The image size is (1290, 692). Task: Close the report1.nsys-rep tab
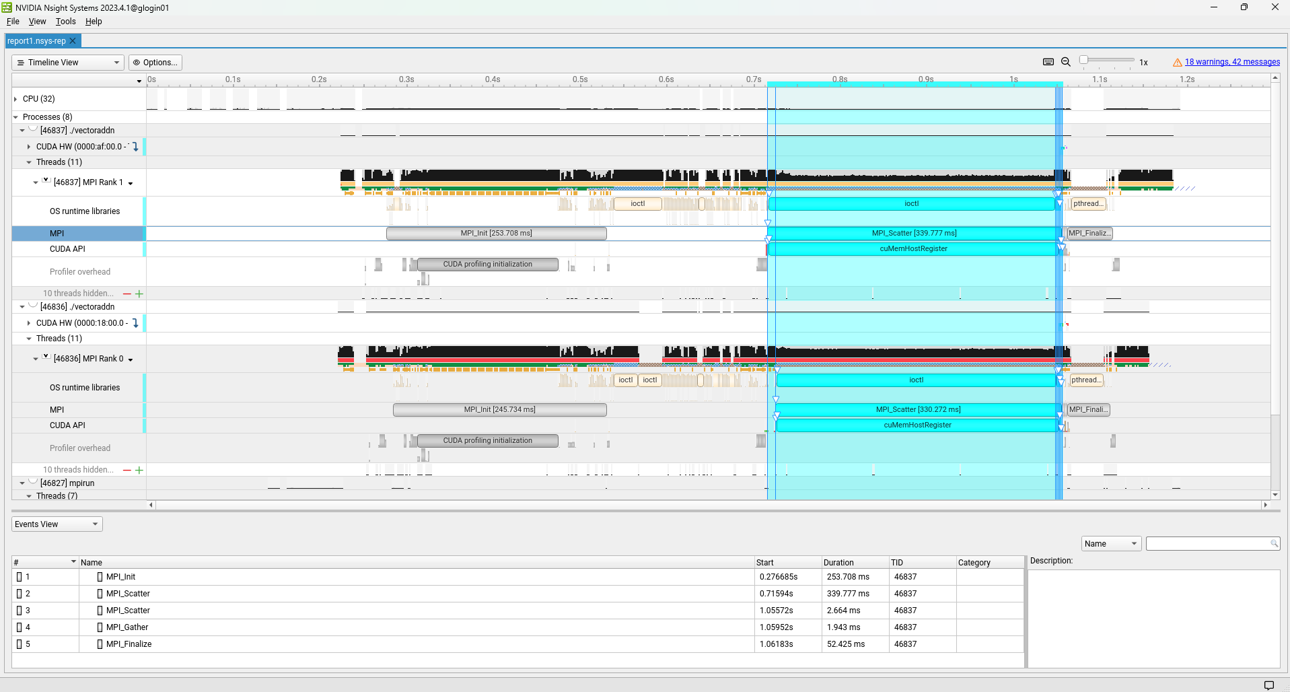tap(73, 41)
